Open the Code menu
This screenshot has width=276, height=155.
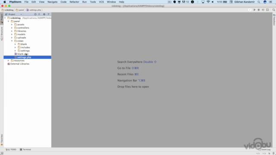[63, 2]
